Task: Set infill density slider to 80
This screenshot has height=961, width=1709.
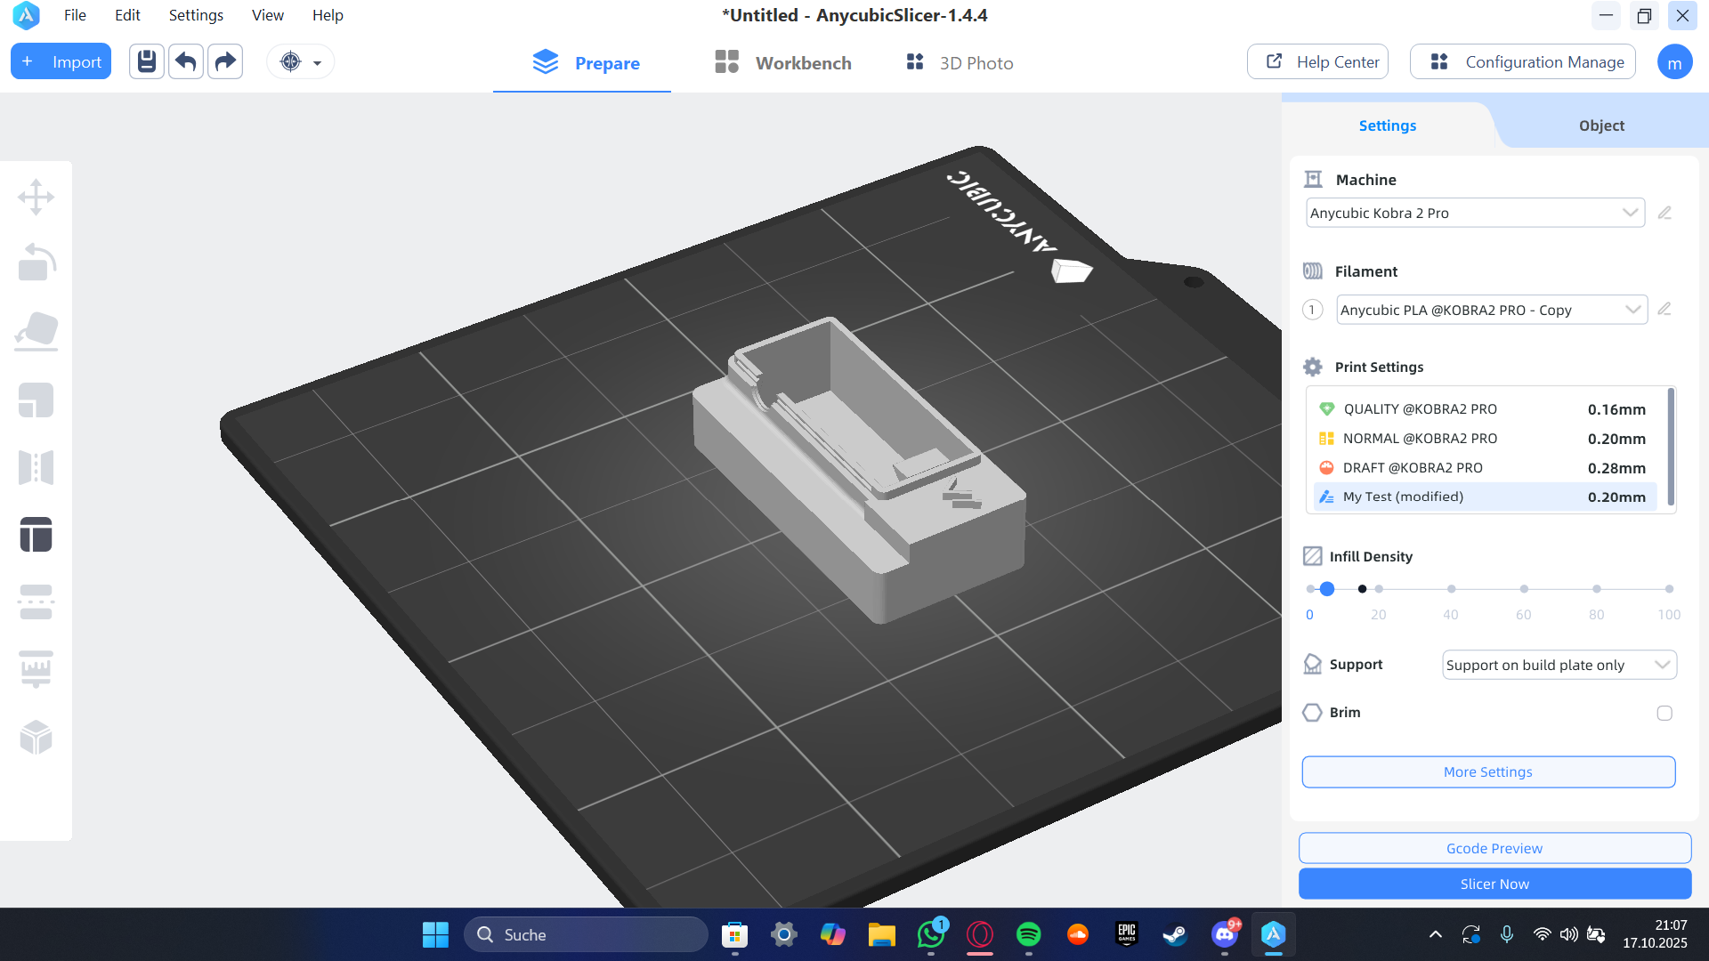Action: 1597,589
